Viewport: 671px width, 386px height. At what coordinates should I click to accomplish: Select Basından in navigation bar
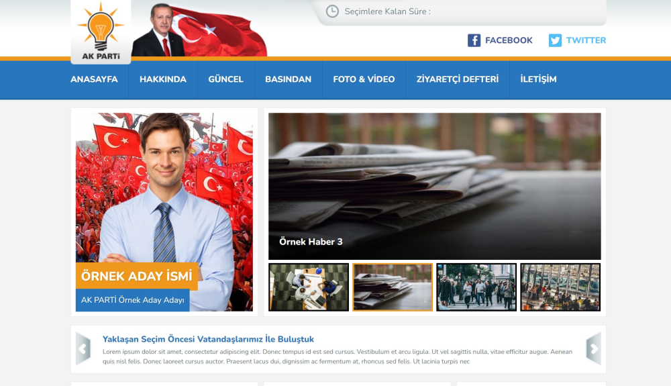coord(288,79)
